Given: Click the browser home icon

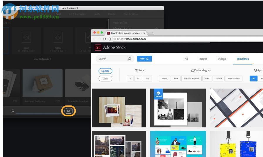Looking at the screenshot, I should pyautogui.click(x=110, y=39).
